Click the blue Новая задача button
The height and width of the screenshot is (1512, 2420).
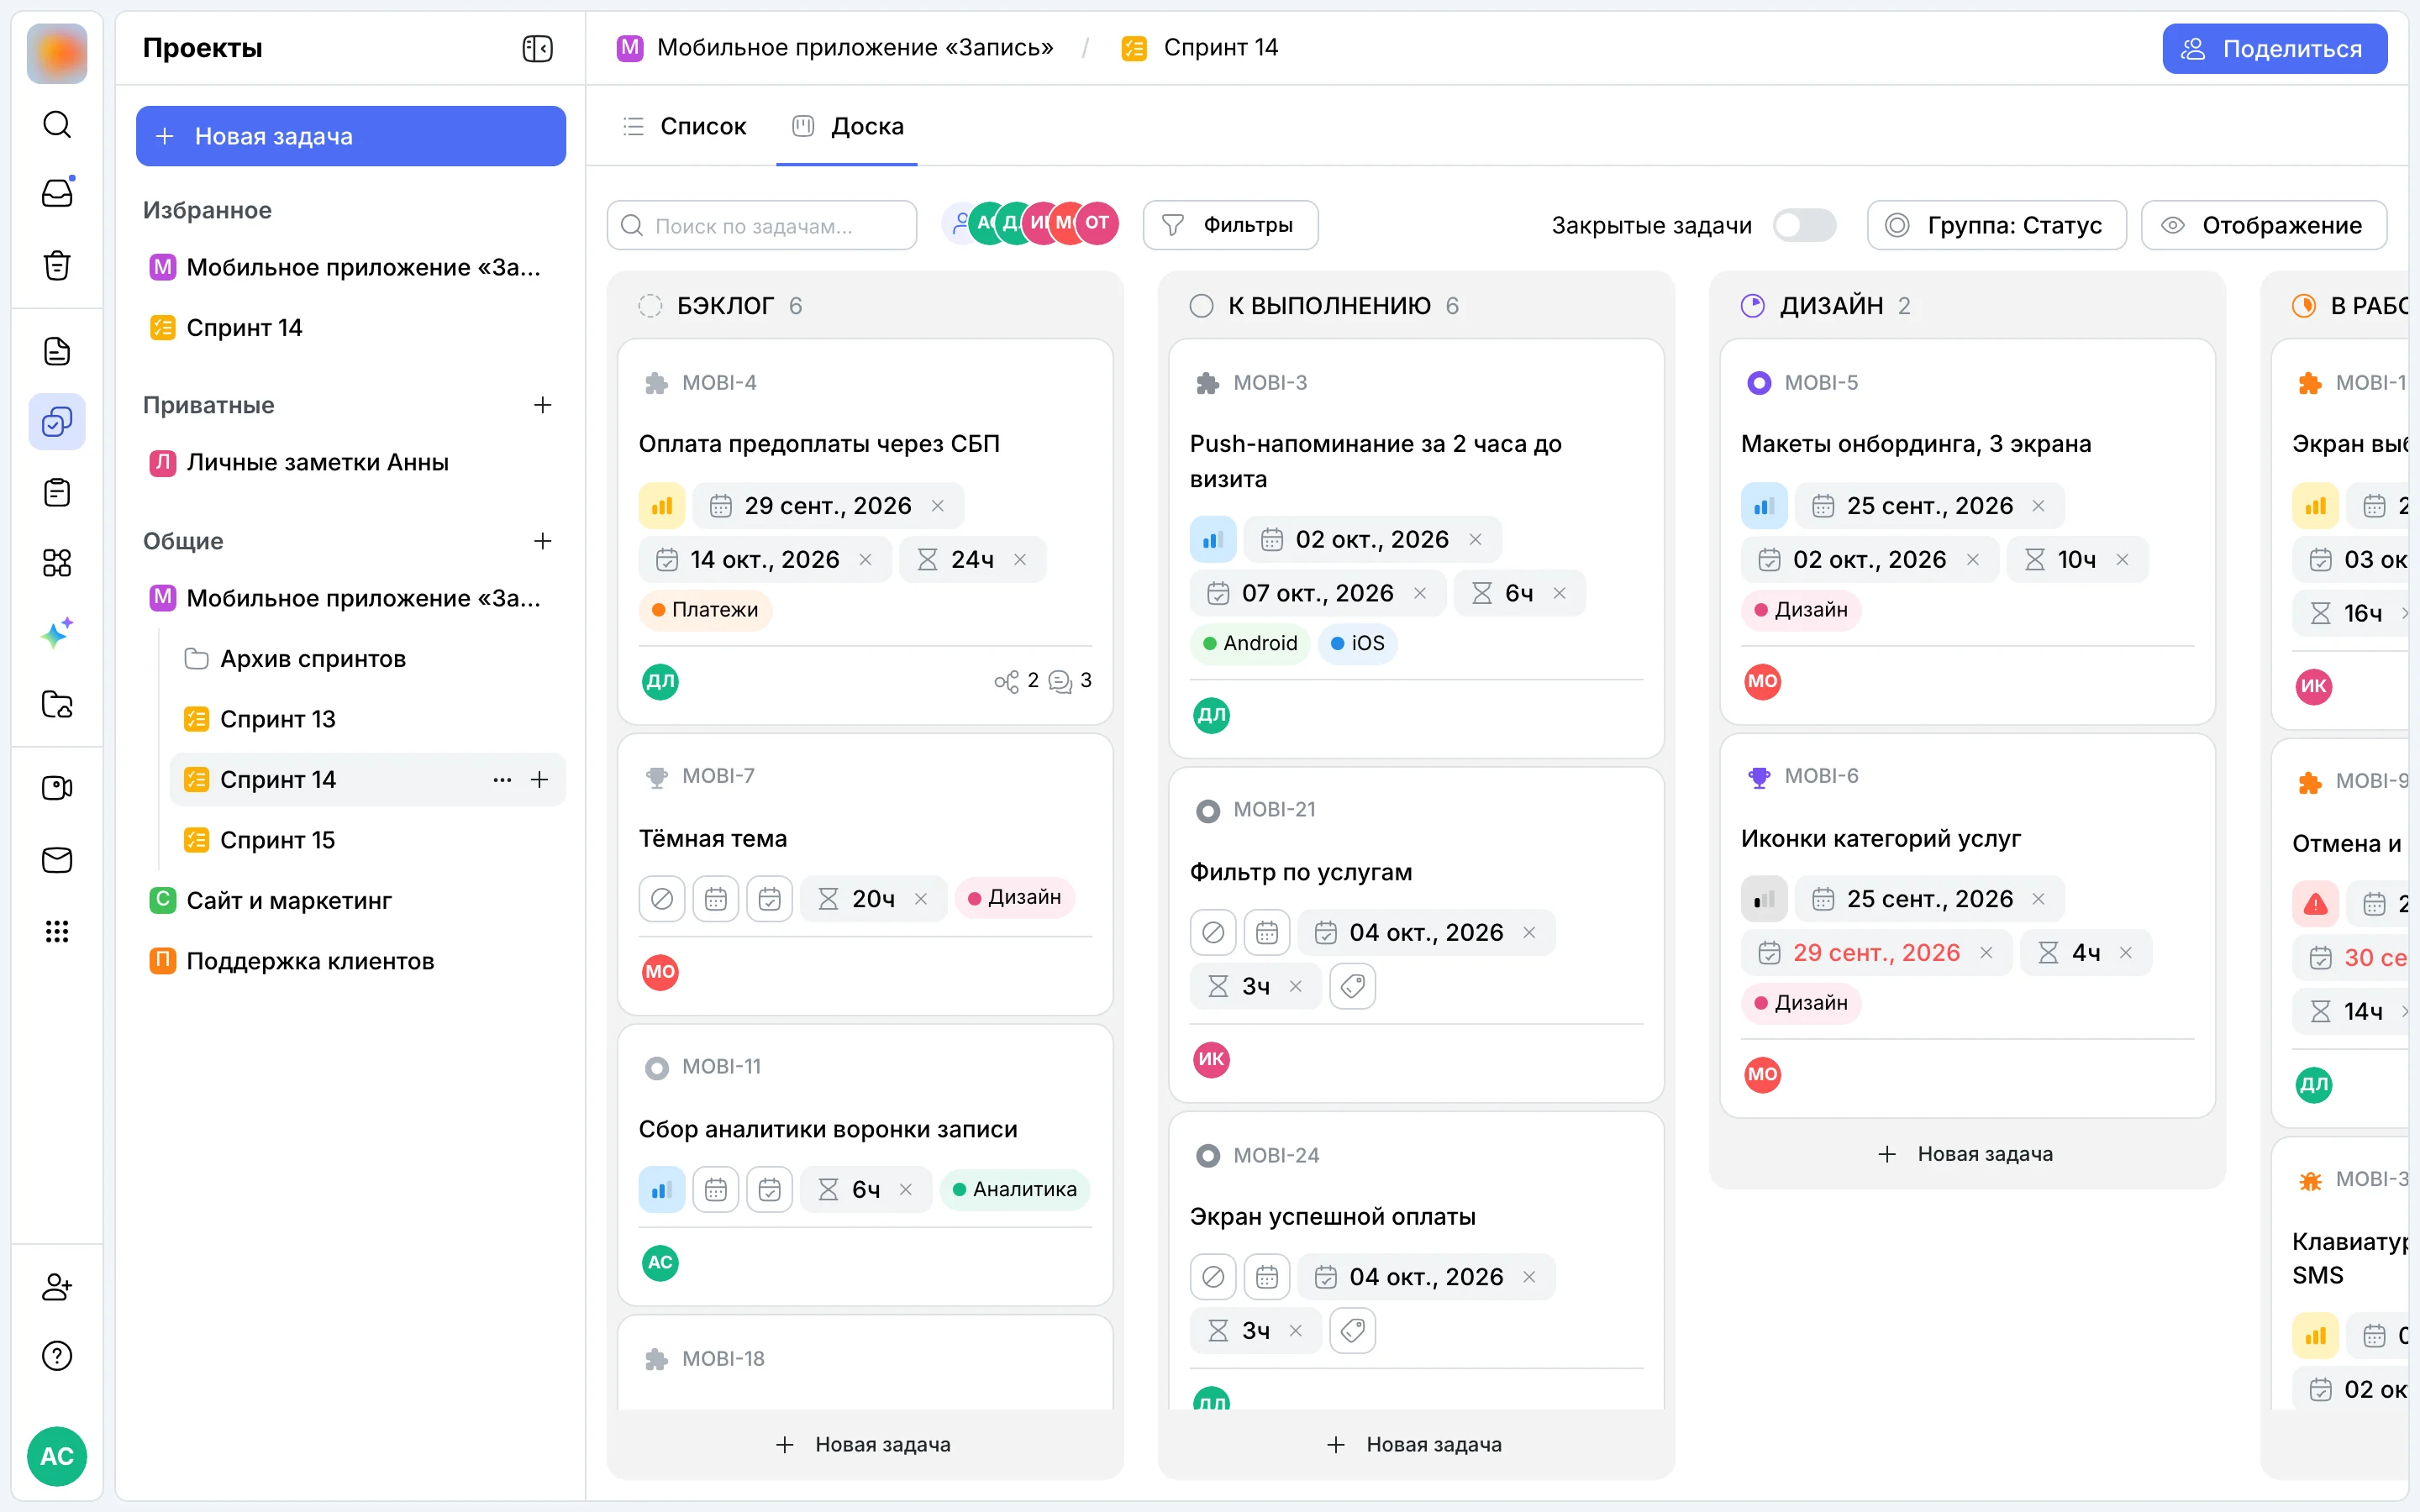pyautogui.click(x=351, y=136)
